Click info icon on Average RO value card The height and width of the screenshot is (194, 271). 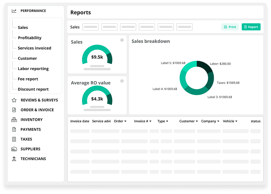click(x=122, y=81)
